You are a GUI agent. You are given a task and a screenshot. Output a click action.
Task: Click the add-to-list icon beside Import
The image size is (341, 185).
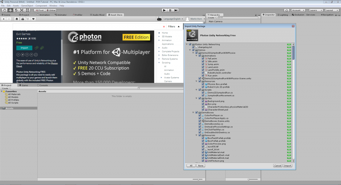coord(42,48)
